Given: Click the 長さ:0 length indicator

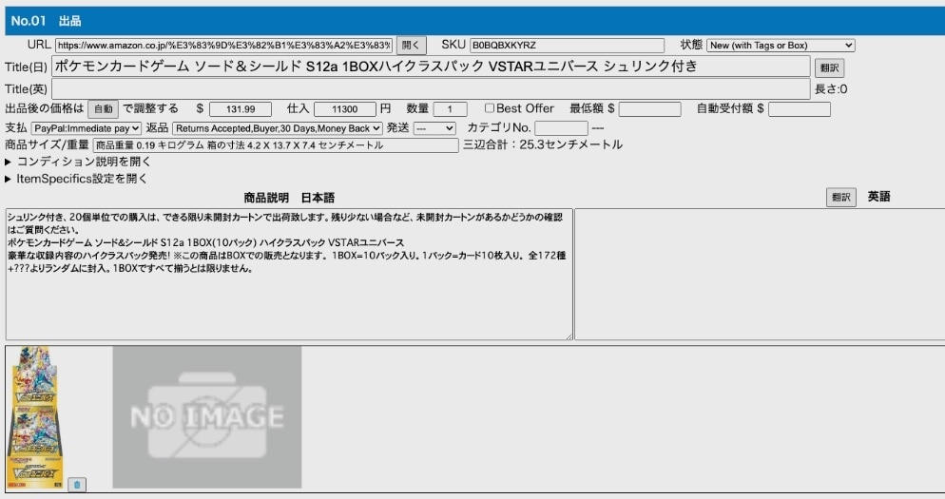Looking at the screenshot, I should coord(831,89).
